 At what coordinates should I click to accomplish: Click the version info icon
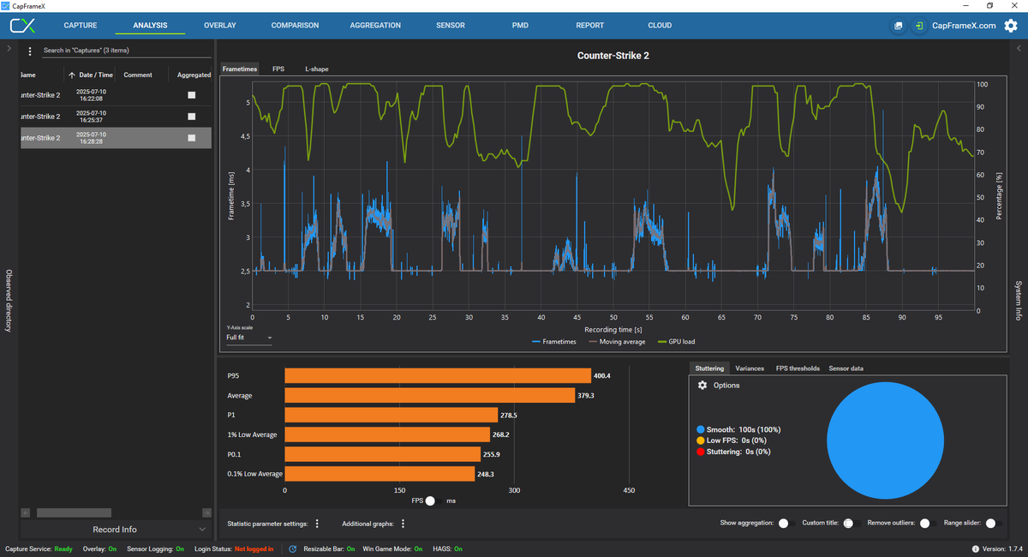976,548
